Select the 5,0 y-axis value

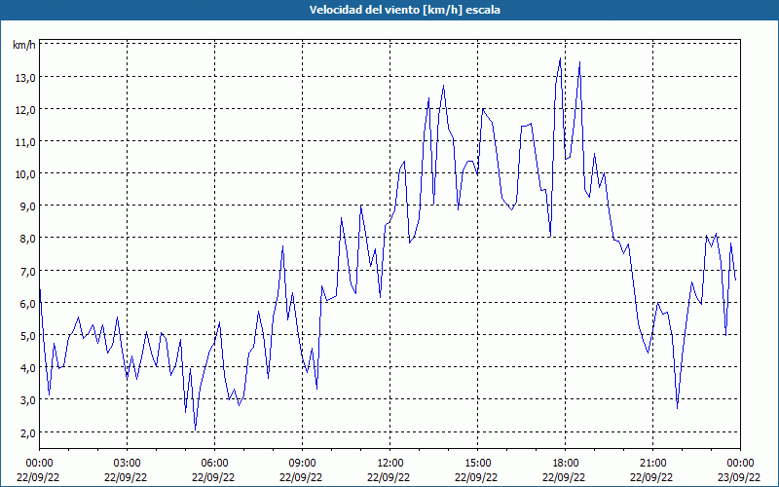28,336
